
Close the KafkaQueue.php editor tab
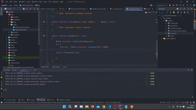[141, 9]
